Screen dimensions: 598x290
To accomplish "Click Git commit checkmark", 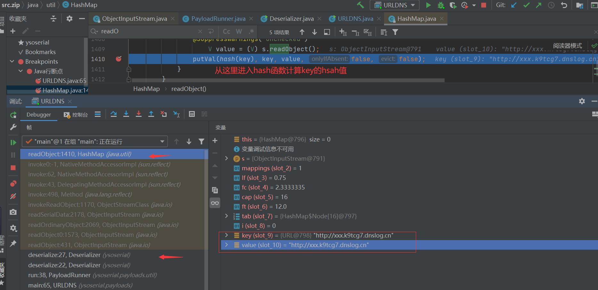I will [x=526, y=5].
